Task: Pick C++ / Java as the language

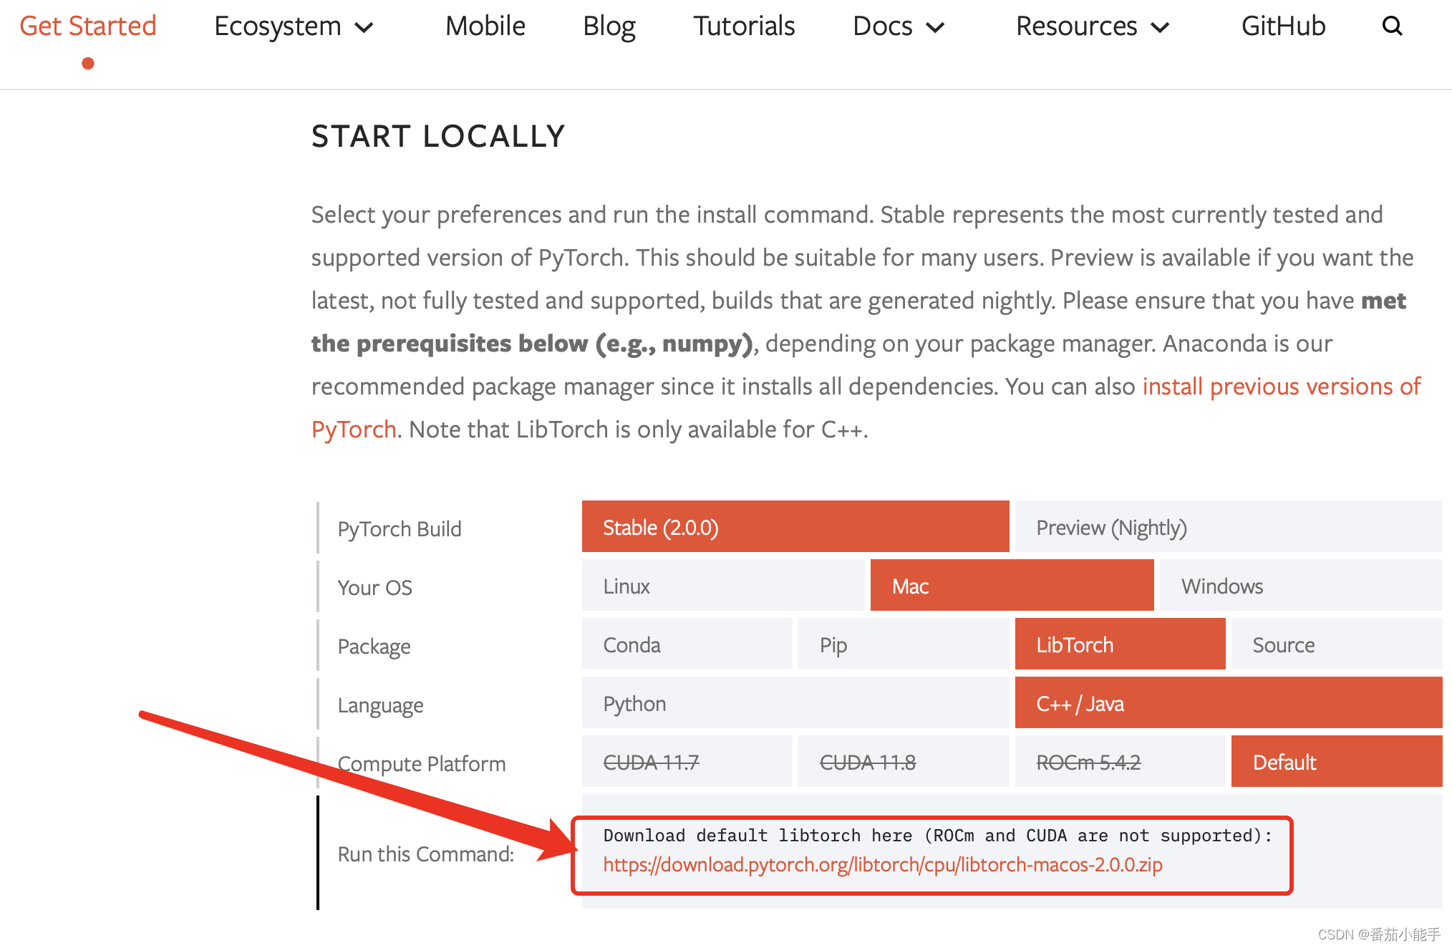Action: (x=1229, y=703)
